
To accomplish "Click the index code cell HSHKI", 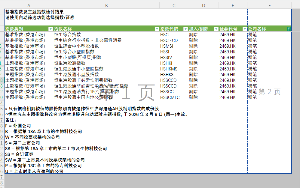I will click(x=166, y=63).
